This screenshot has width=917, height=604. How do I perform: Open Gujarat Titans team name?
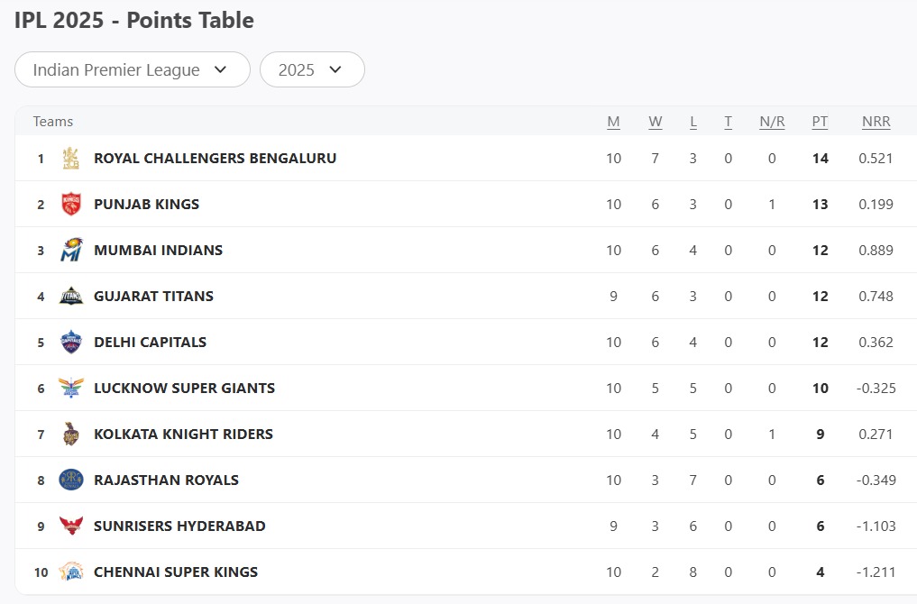tap(154, 296)
